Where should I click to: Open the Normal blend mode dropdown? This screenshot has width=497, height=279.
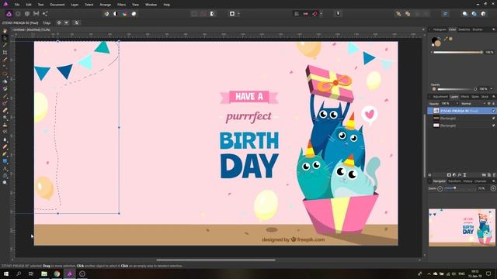(474, 104)
